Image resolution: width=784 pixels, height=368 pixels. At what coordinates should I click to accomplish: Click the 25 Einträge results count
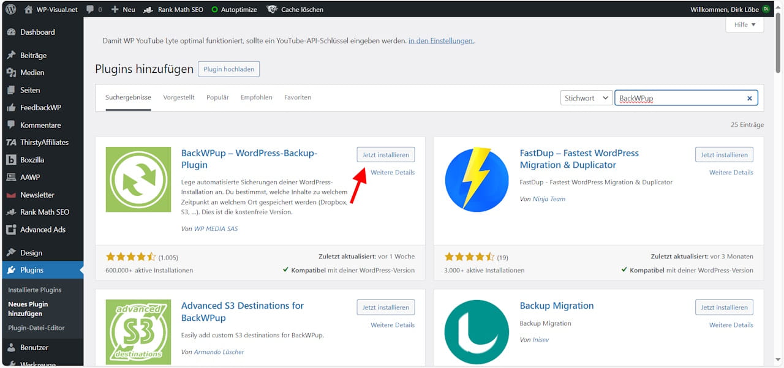pos(747,125)
